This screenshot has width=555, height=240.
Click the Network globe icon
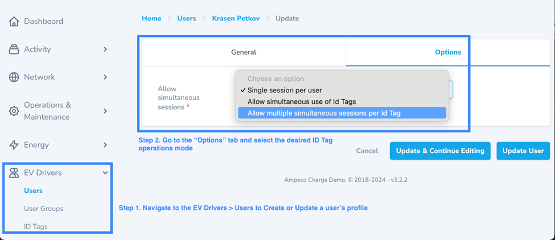pyautogui.click(x=14, y=78)
